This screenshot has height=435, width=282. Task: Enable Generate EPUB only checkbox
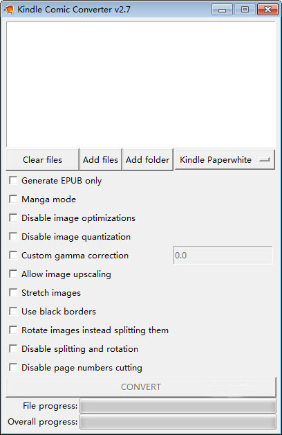point(13,180)
